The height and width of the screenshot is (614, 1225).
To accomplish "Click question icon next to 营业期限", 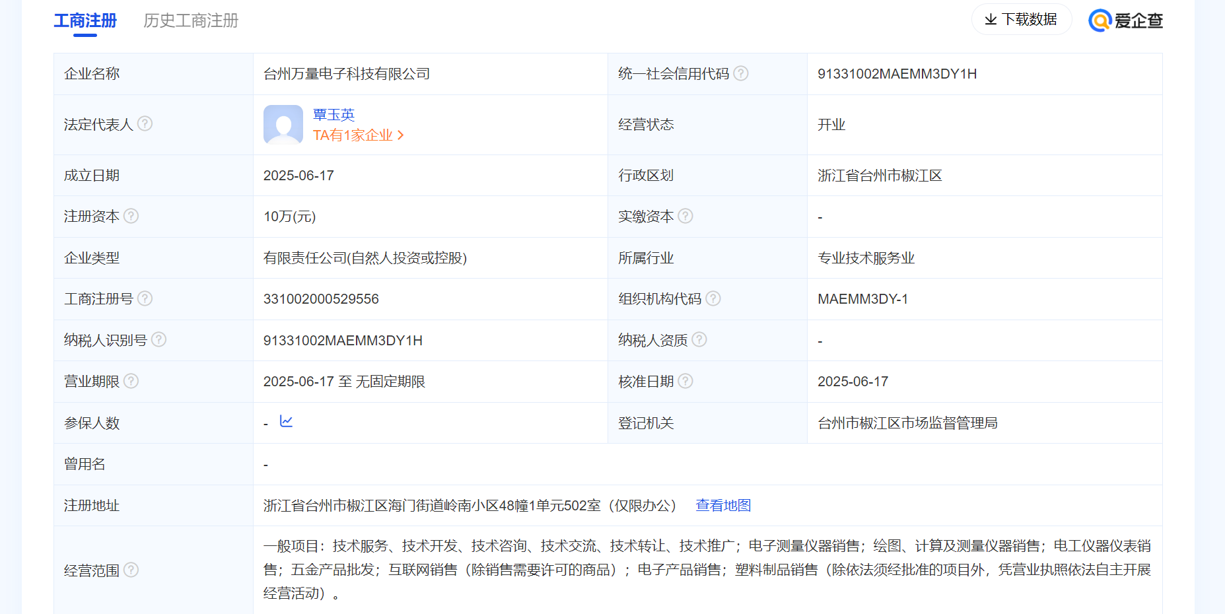I will coord(131,381).
